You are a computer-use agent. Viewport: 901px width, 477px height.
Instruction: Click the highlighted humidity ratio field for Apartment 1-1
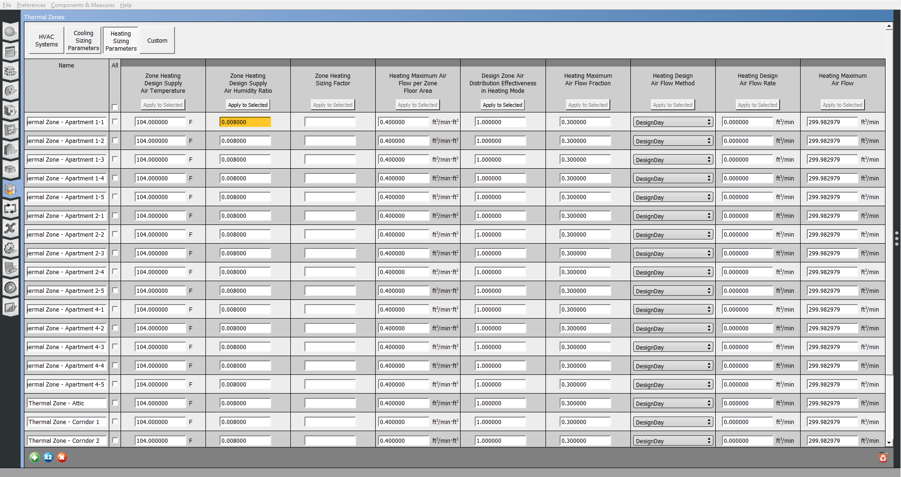[x=244, y=122]
